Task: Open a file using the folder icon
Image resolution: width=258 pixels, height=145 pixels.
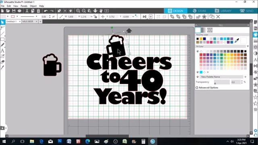Action: pos(8,11)
